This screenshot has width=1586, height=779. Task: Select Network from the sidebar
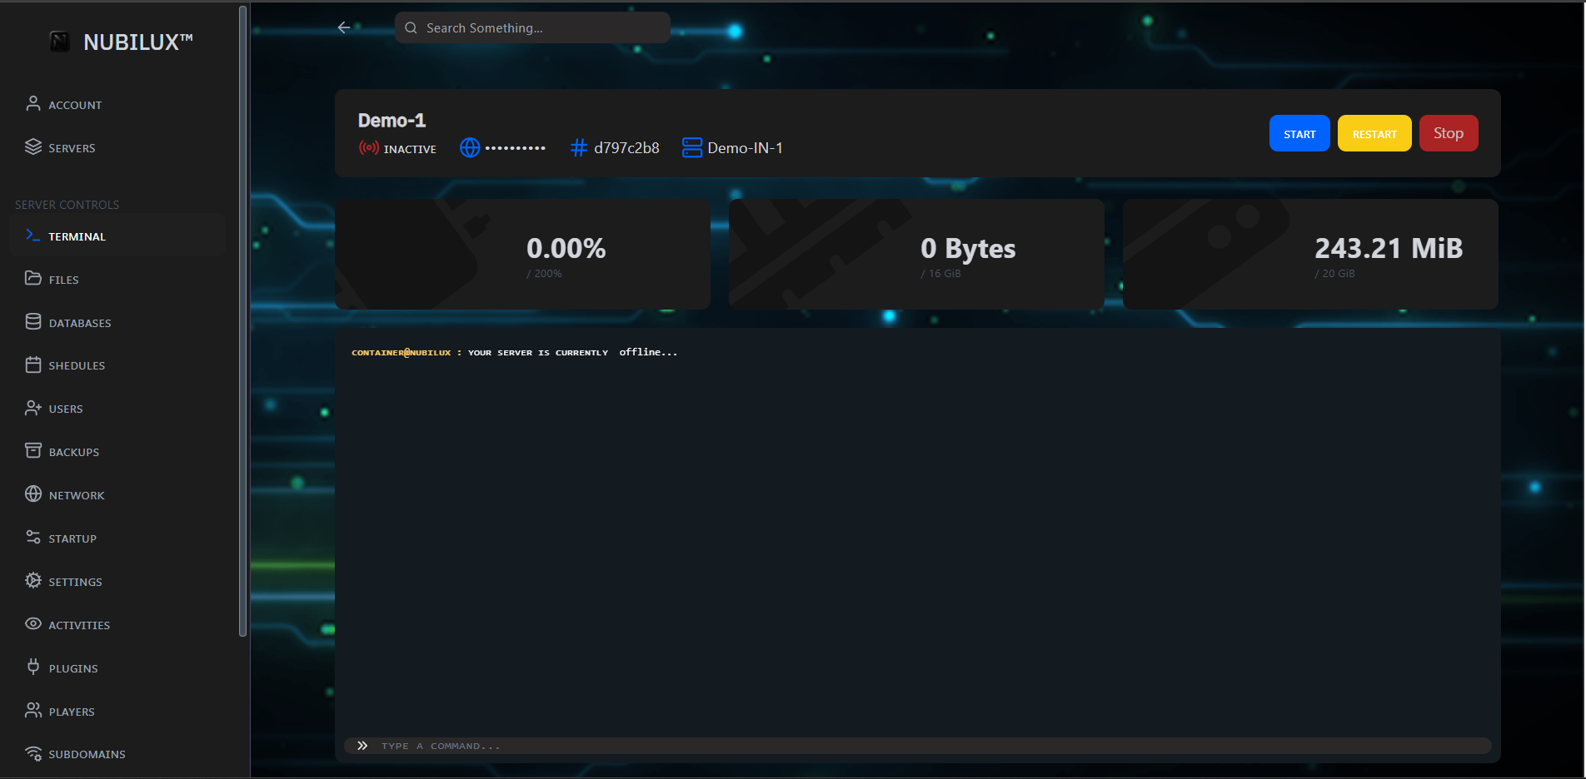click(76, 495)
